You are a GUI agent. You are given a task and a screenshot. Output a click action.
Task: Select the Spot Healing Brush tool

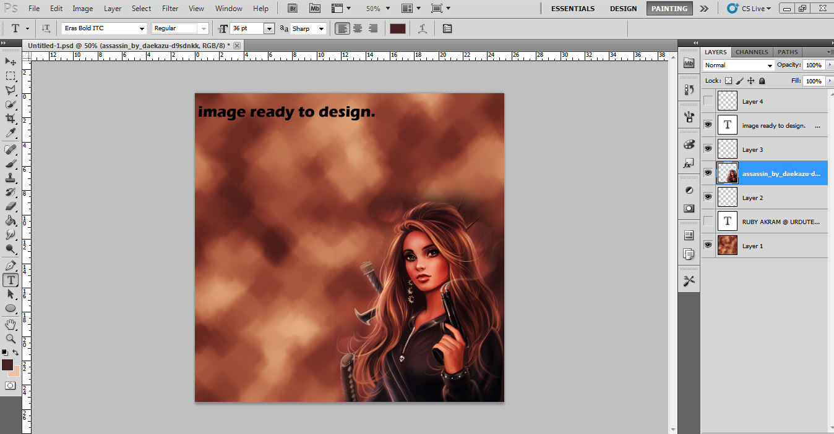[x=11, y=149]
